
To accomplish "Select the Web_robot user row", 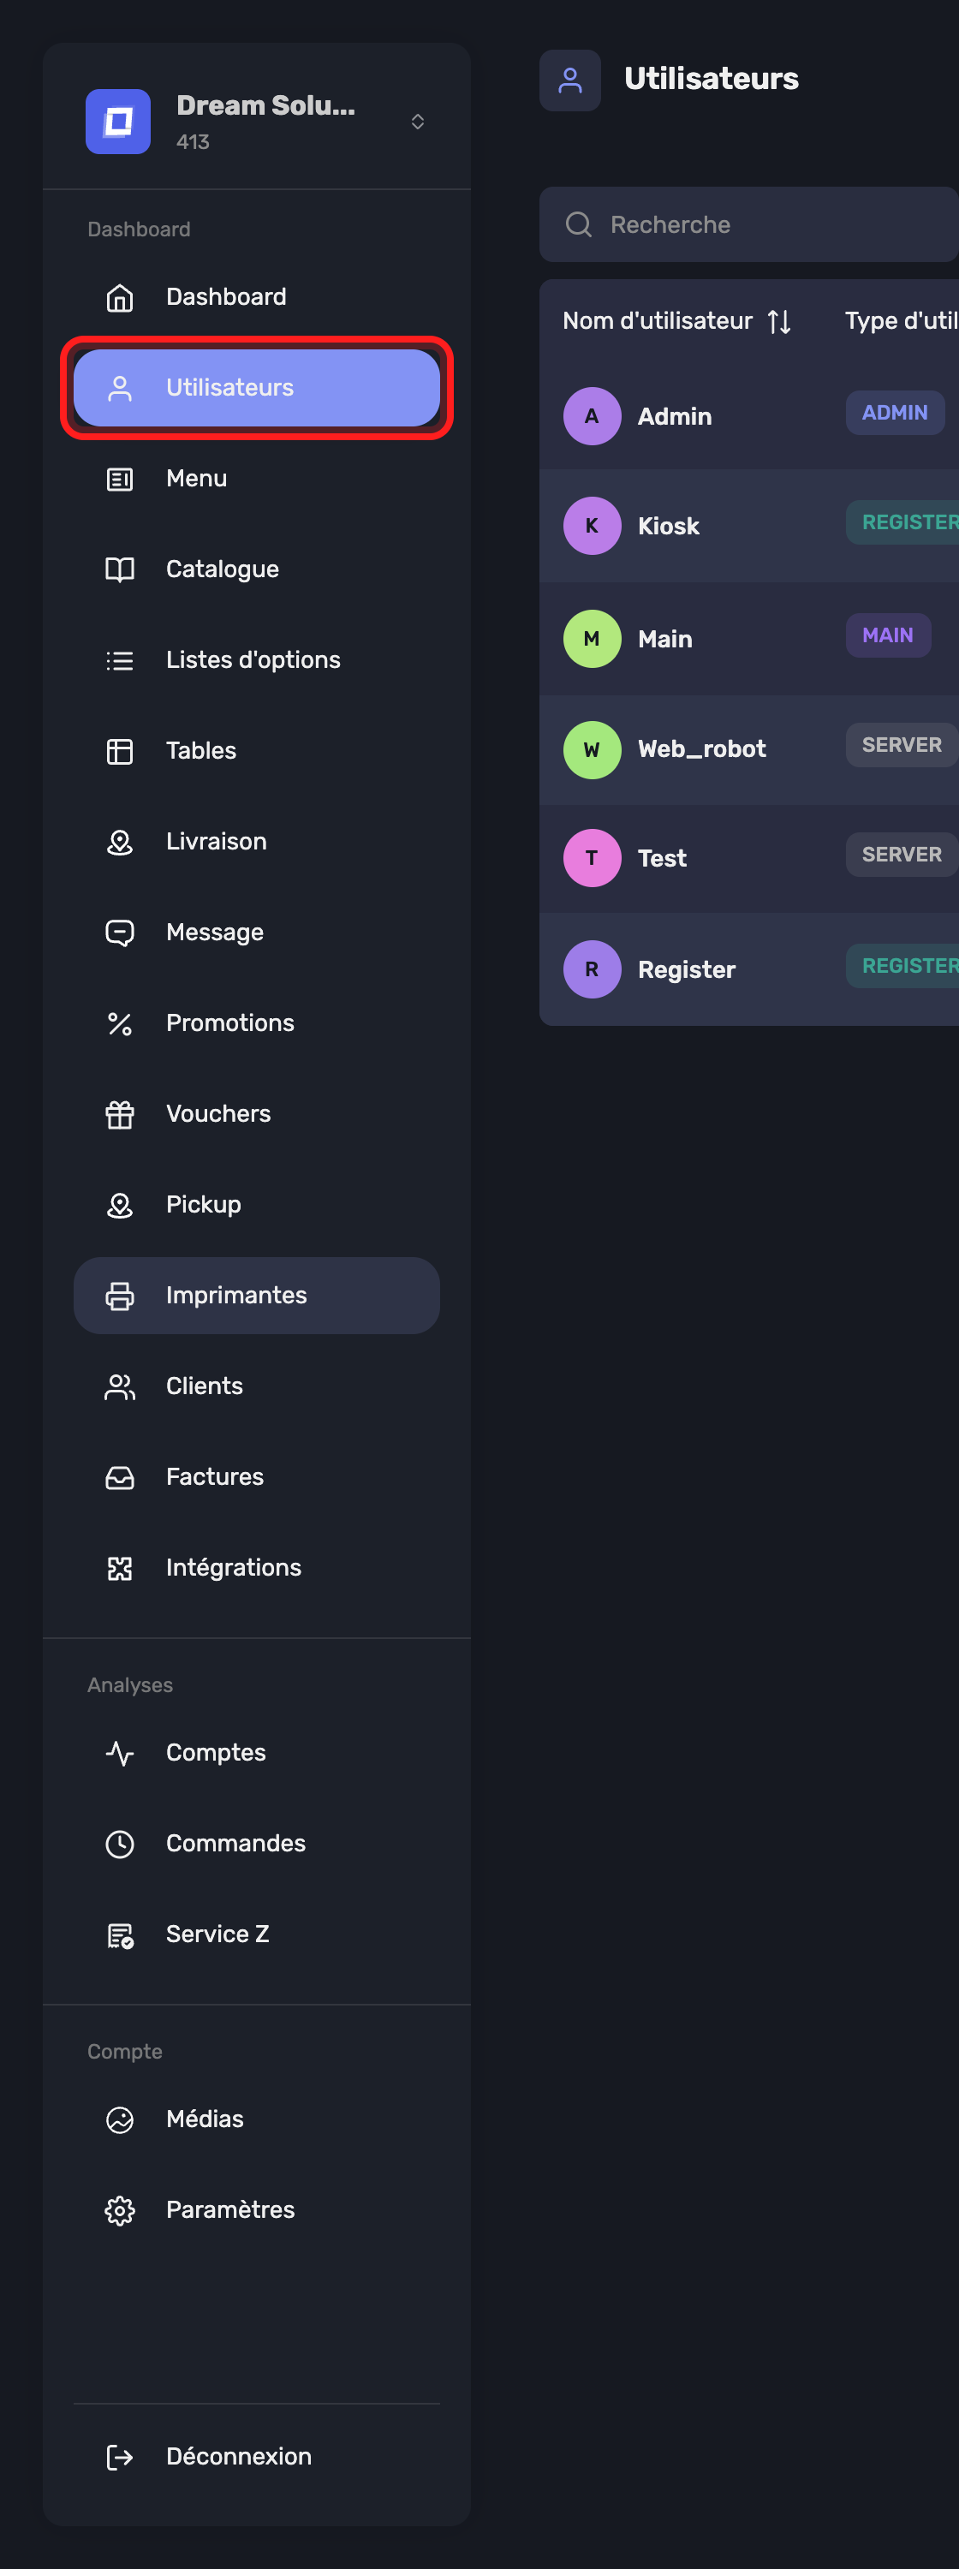I will (748, 749).
